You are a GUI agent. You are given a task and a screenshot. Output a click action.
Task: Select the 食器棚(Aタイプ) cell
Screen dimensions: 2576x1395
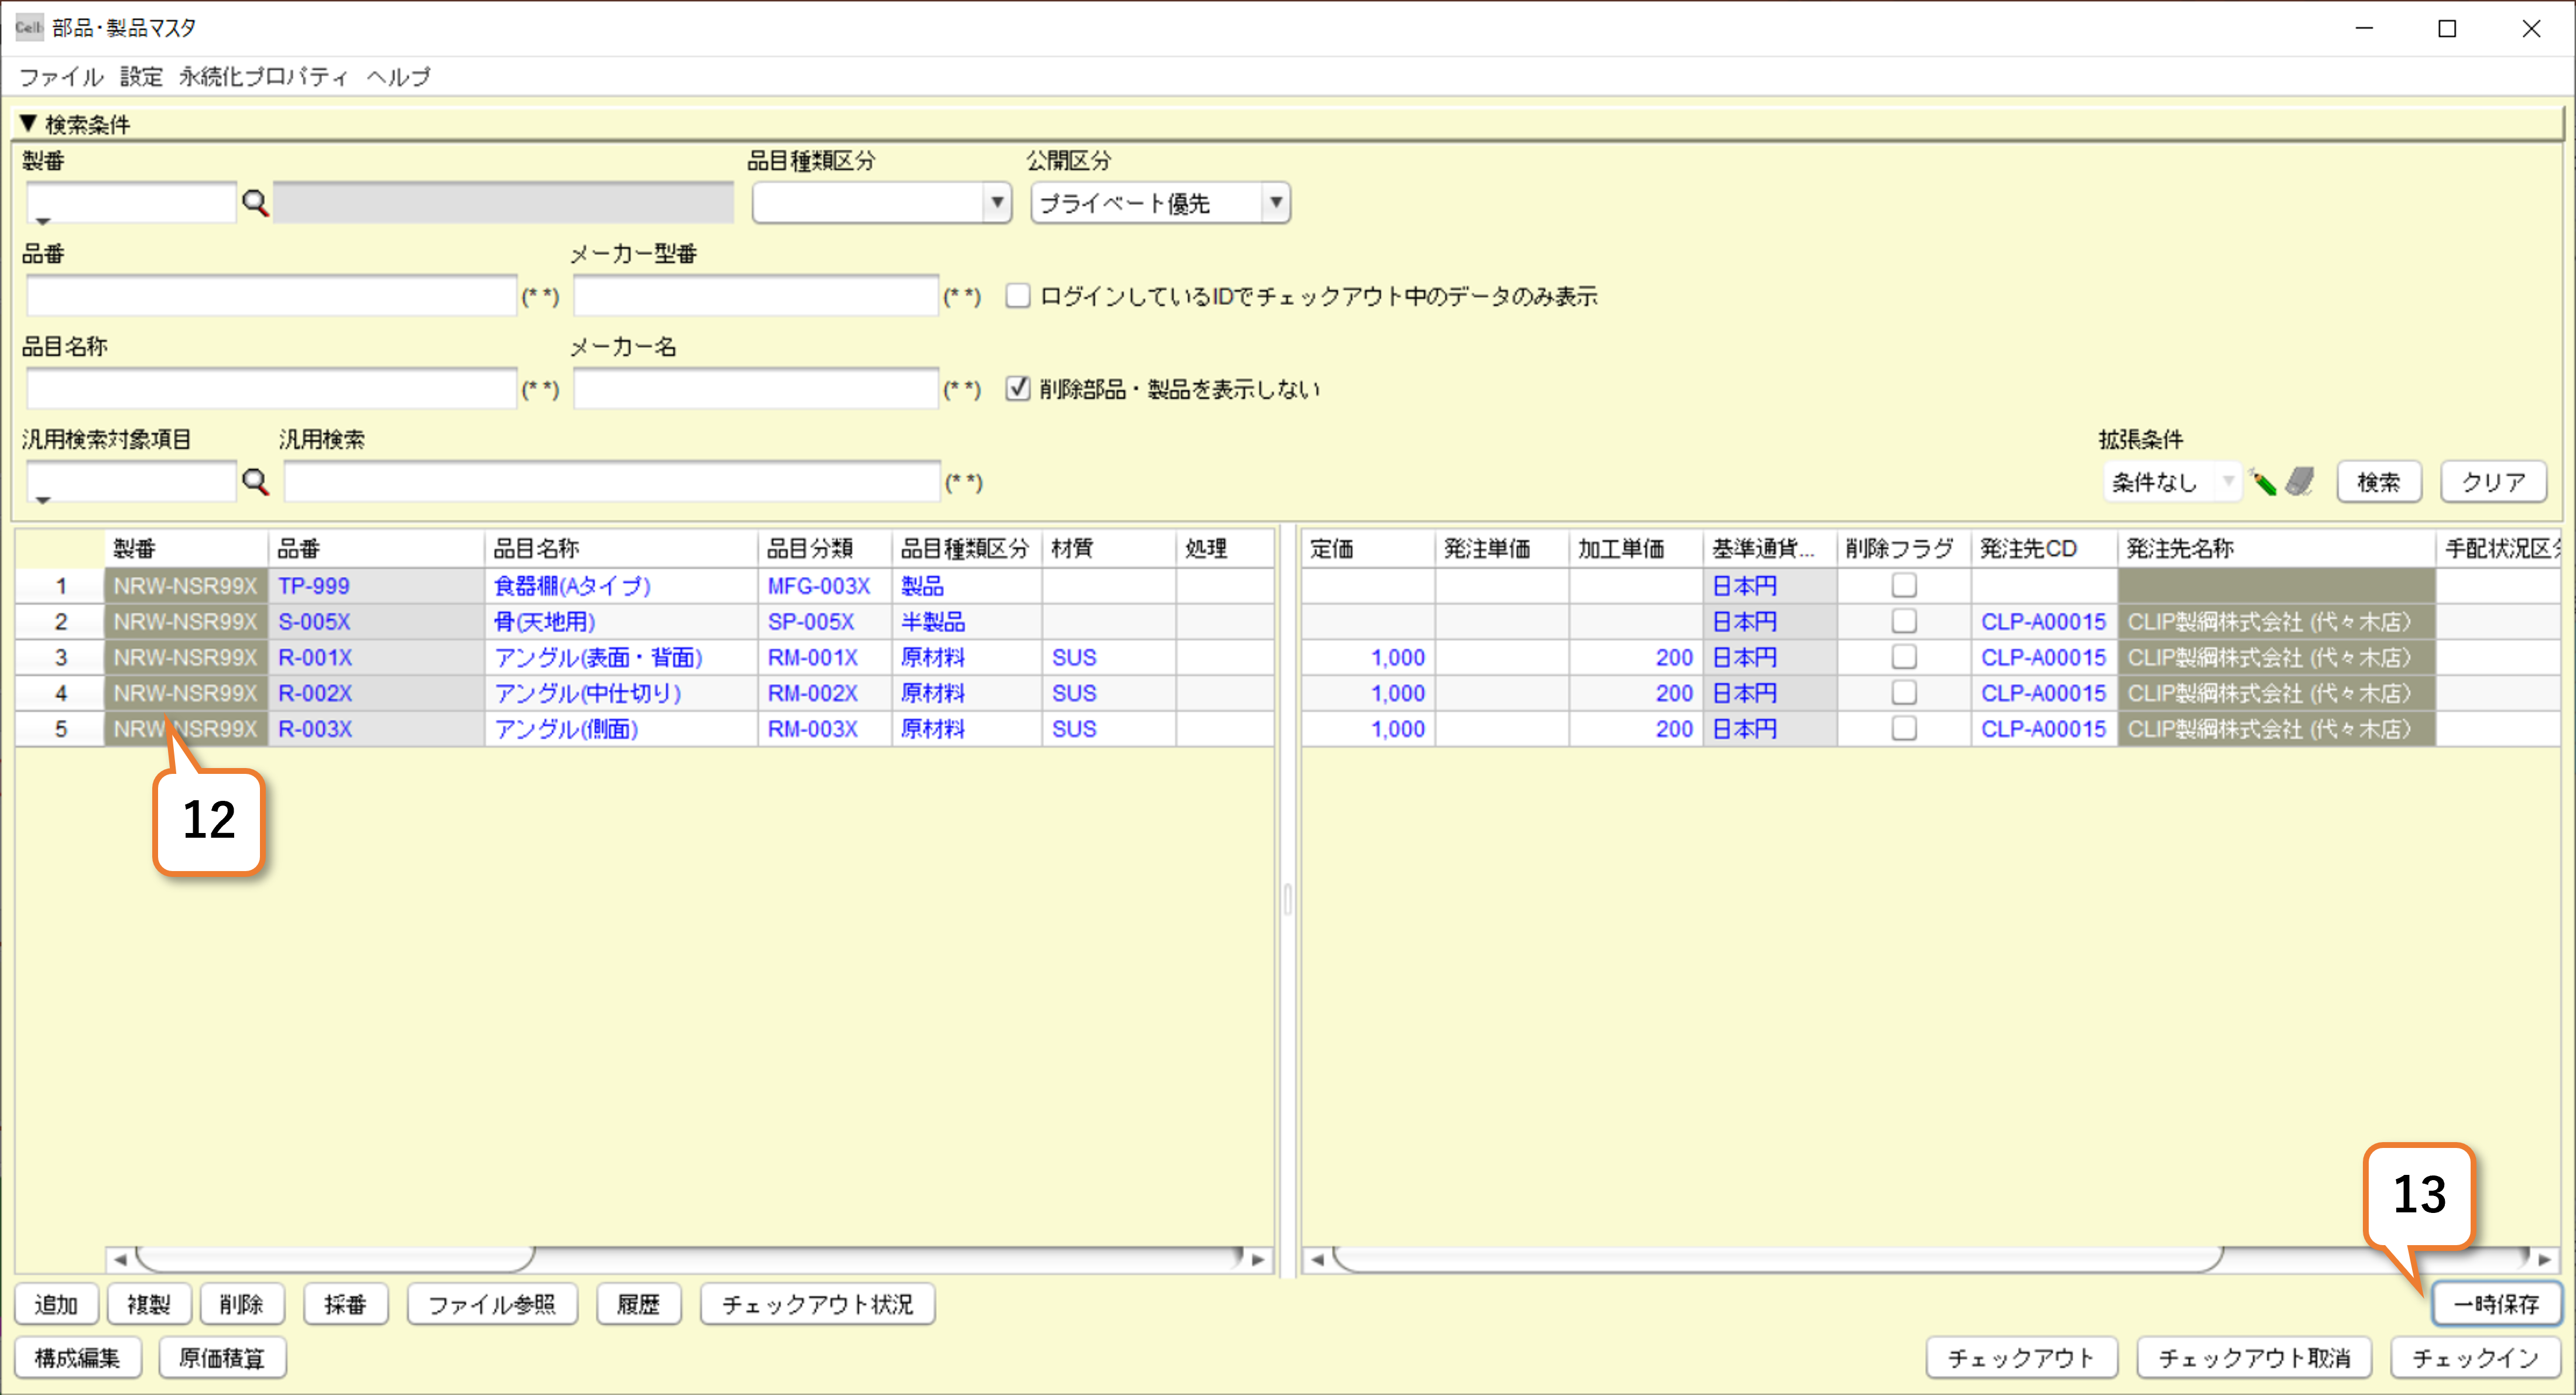click(621, 586)
